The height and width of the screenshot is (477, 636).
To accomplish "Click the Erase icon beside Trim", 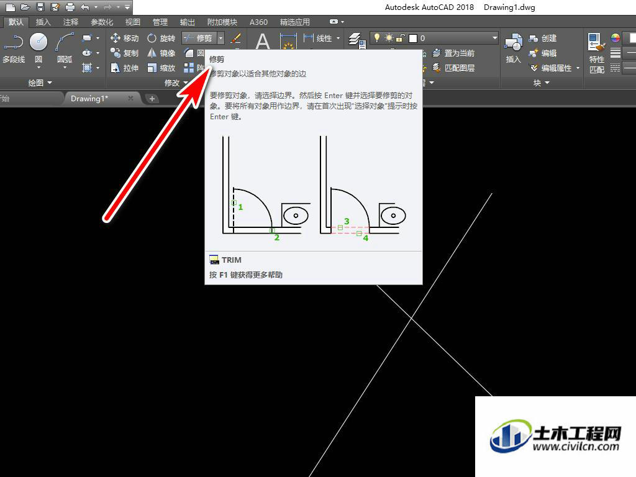I will point(235,38).
